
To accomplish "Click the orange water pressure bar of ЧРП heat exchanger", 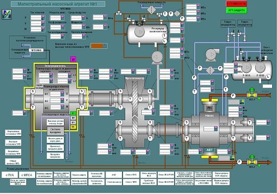I will pyautogui.click(x=99, y=46).
